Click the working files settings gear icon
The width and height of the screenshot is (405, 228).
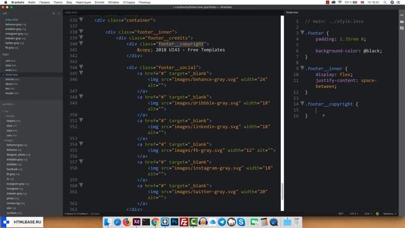[54, 13]
